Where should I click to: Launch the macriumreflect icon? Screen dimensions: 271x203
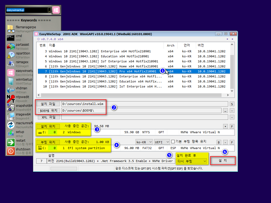pos(11,125)
